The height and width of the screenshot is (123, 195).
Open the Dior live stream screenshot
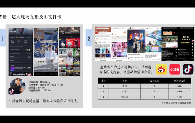coord(46,52)
